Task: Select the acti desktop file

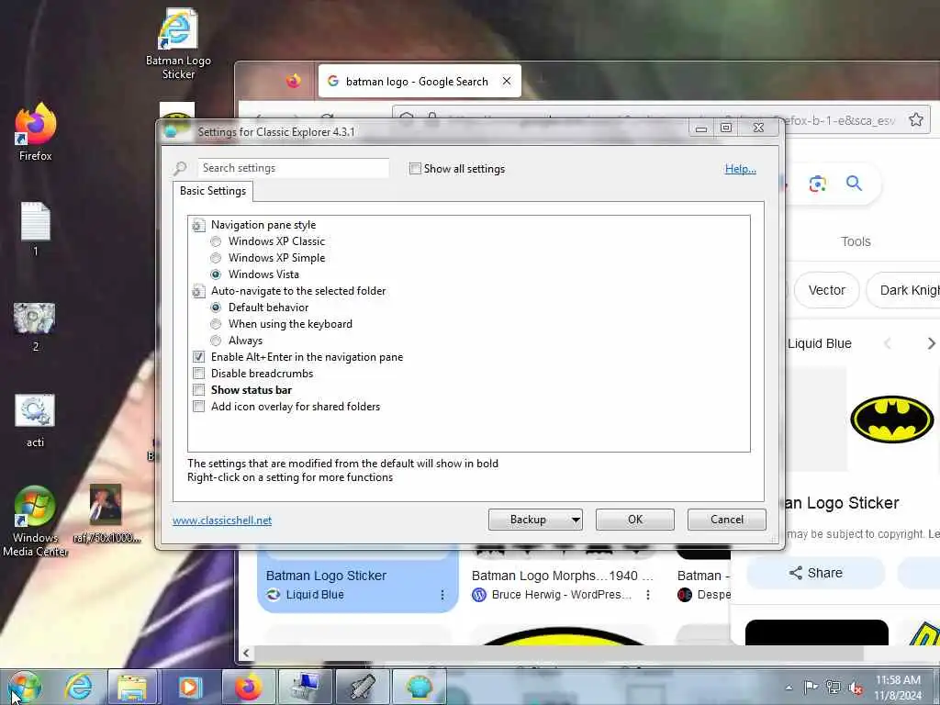Action: point(35,420)
